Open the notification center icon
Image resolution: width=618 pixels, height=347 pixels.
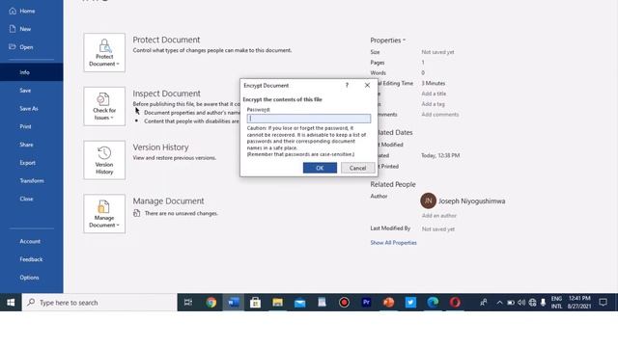(x=603, y=302)
